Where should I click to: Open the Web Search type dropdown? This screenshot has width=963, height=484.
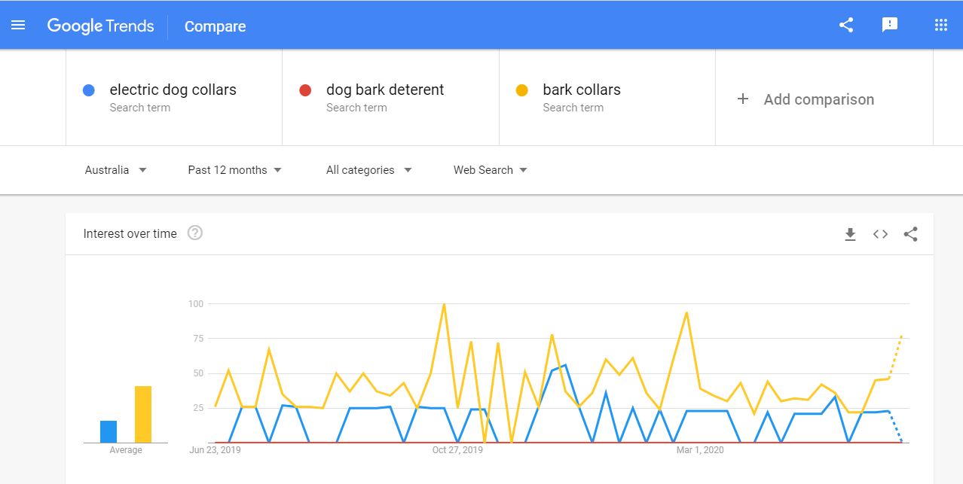(489, 169)
